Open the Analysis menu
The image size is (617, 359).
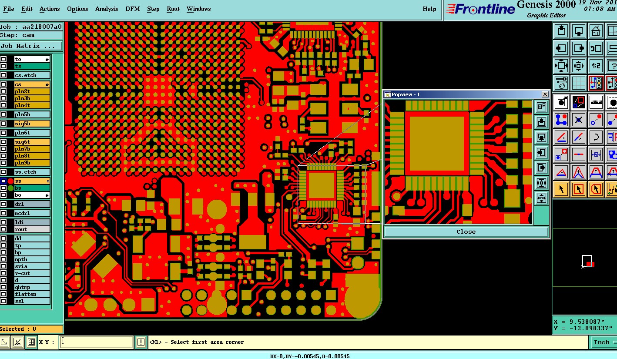click(x=107, y=9)
